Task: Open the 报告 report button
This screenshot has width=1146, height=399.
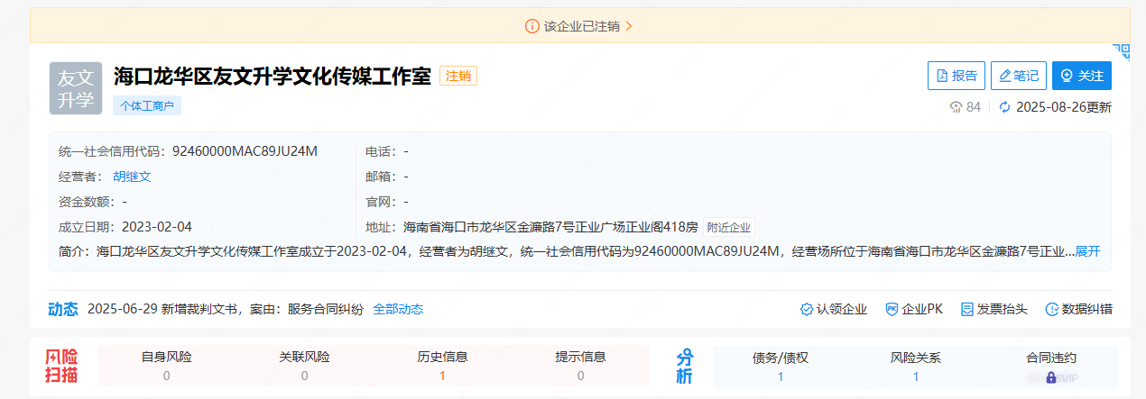Action: [957, 76]
